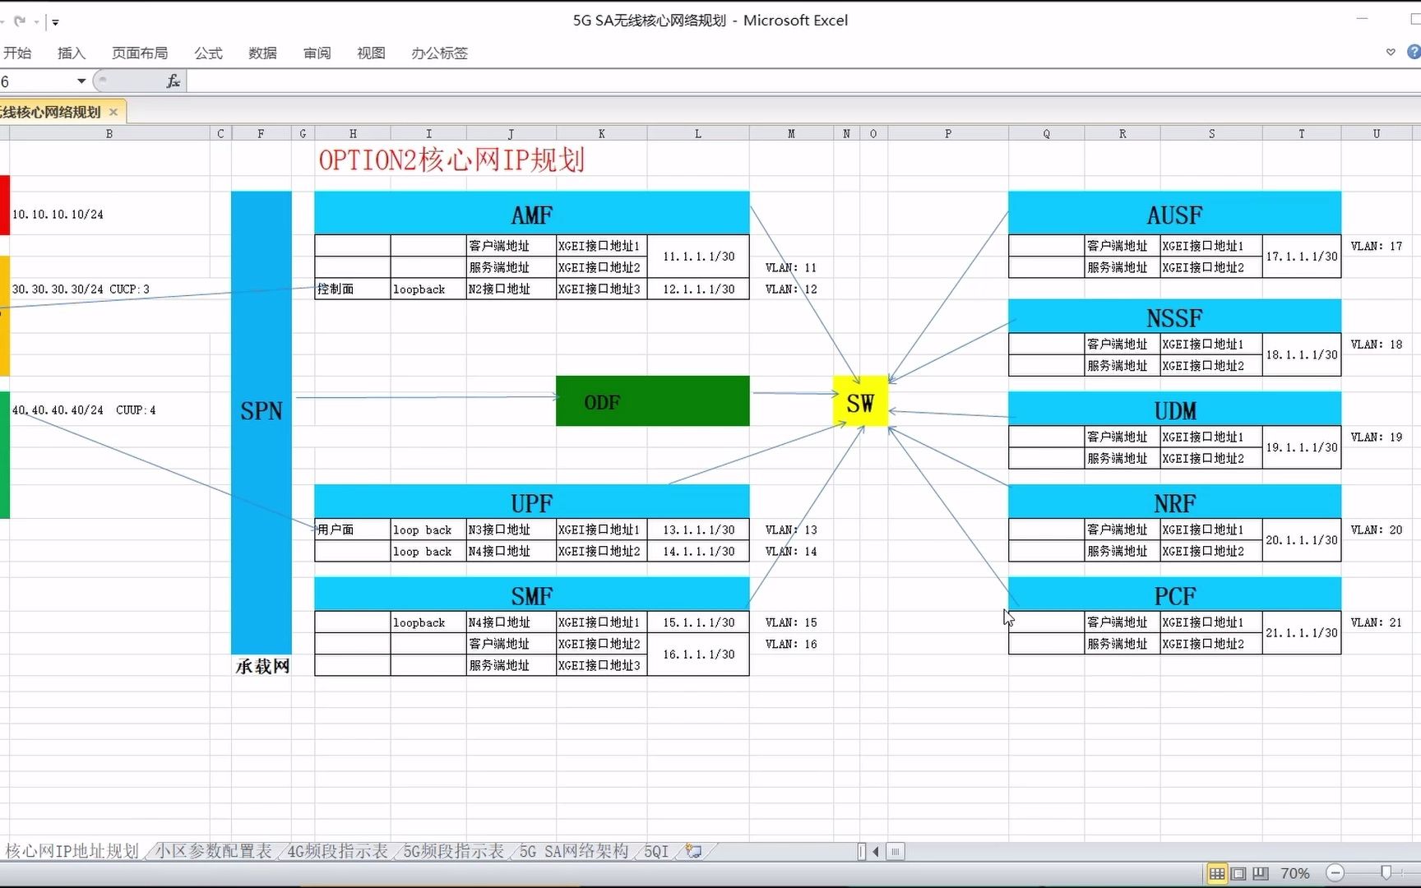Select cell with 12.1.1.1/30
Screen dimensions: 1421x888
698,289
